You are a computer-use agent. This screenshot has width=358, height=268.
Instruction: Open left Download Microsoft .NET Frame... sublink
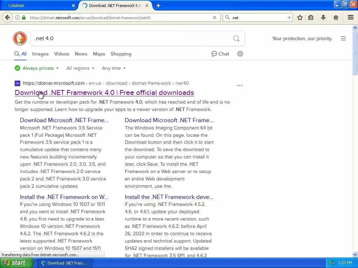pos(64,120)
